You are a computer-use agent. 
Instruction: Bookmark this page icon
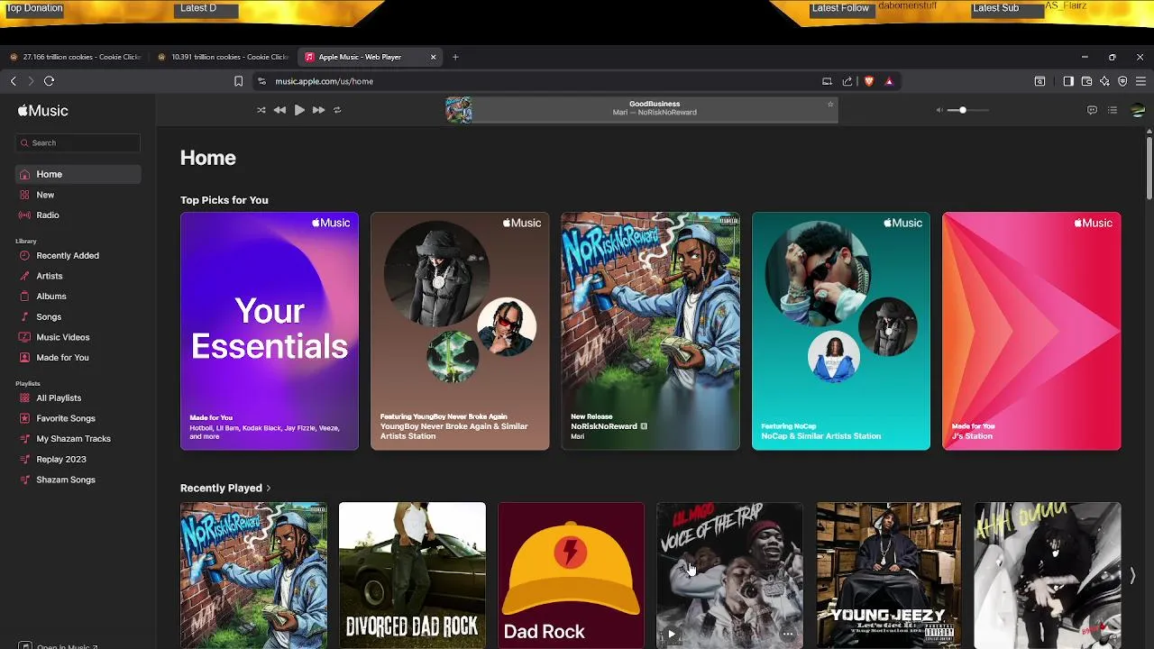238,81
